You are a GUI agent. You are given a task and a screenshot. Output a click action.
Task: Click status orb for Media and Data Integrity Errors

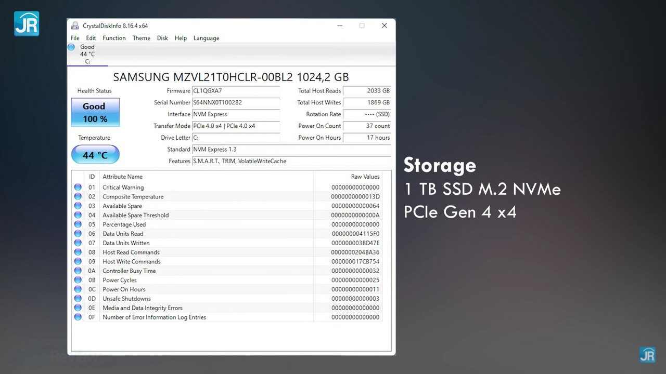coord(78,308)
